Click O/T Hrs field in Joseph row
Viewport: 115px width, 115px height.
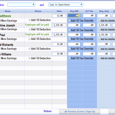click(x=89, y=25)
